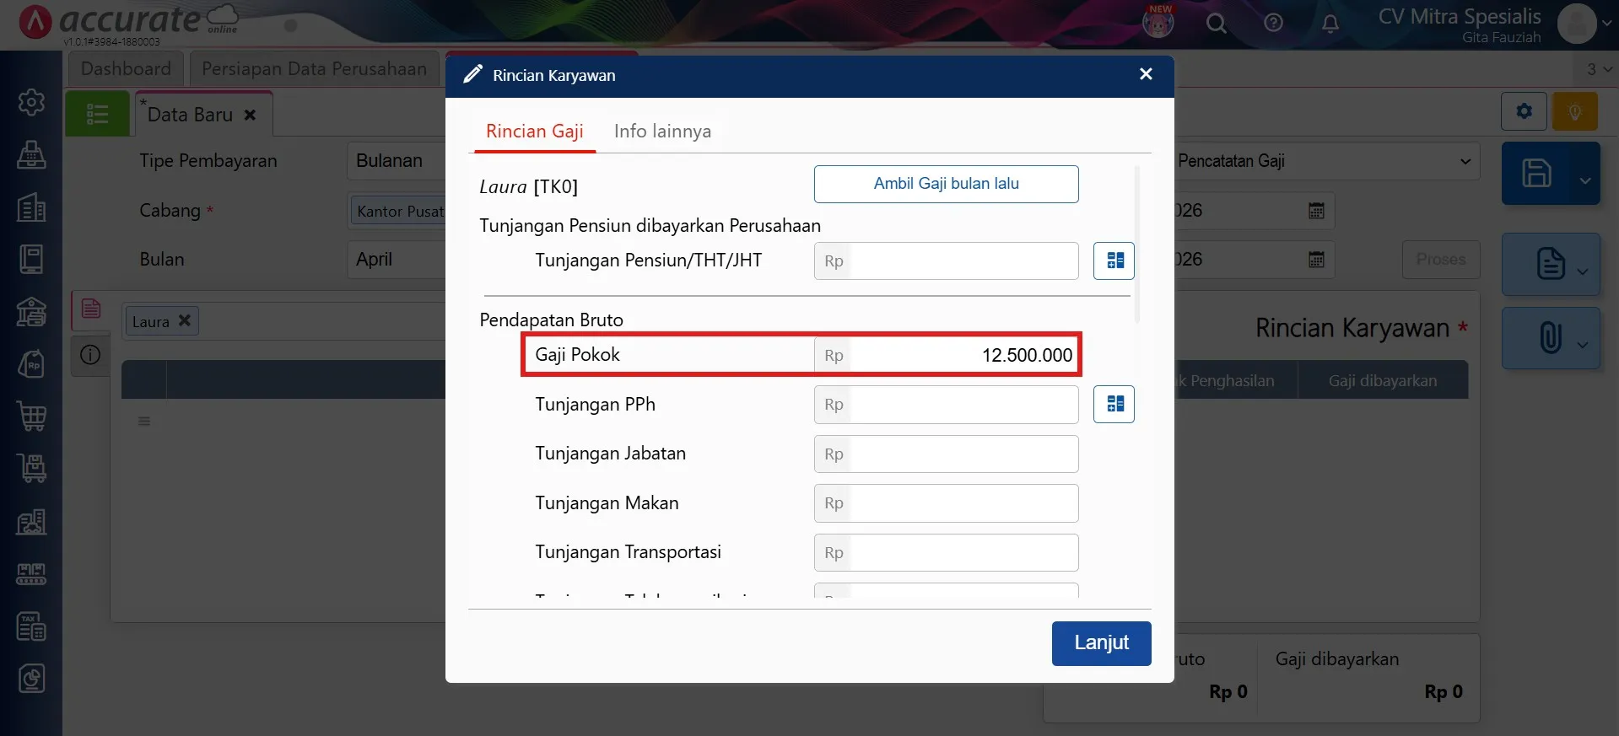Open the ledger book module in sidebar
This screenshot has height=736, width=1619.
coord(31,260)
